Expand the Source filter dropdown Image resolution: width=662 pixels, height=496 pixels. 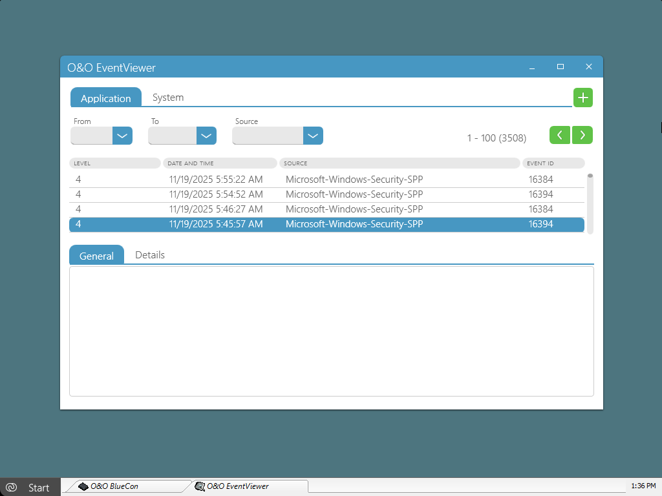point(312,136)
